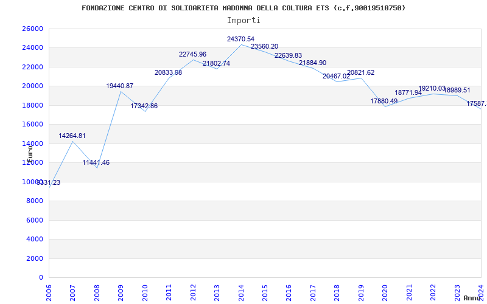Select the 23560.20 data label
The image size is (487, 304).
[265, 47]
